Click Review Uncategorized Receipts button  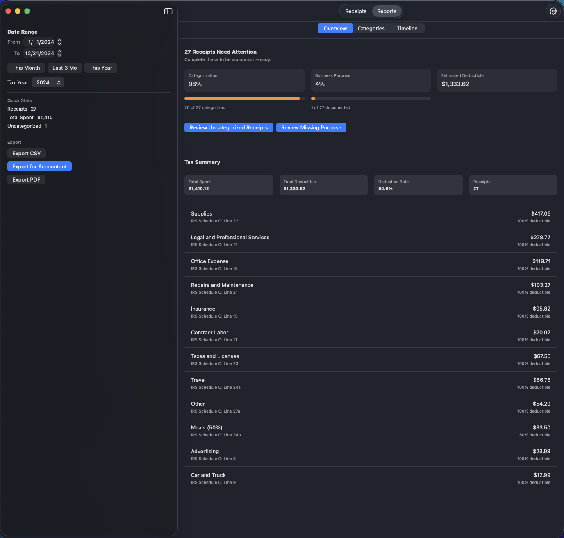pyautogui.click(x=228, y=127)
